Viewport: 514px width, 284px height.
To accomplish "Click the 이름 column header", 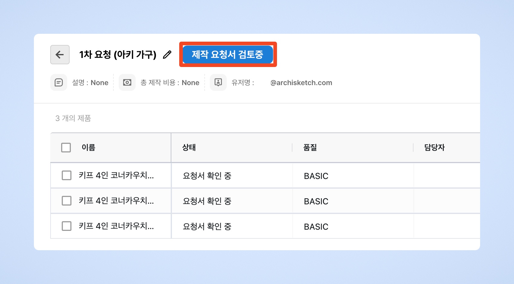I will point(88,148).
